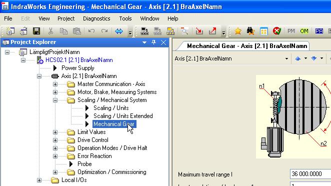Click the red download arrow icon
The image size is (331, 186).
199,31
